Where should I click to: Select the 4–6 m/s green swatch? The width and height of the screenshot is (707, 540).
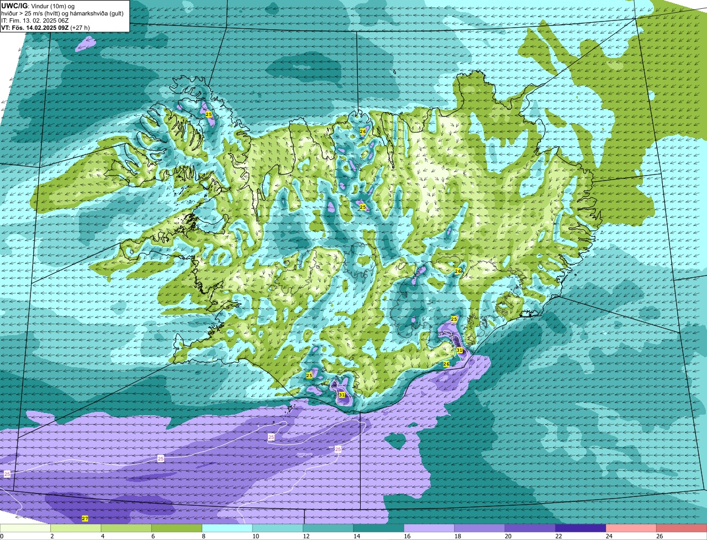[126, 528]
